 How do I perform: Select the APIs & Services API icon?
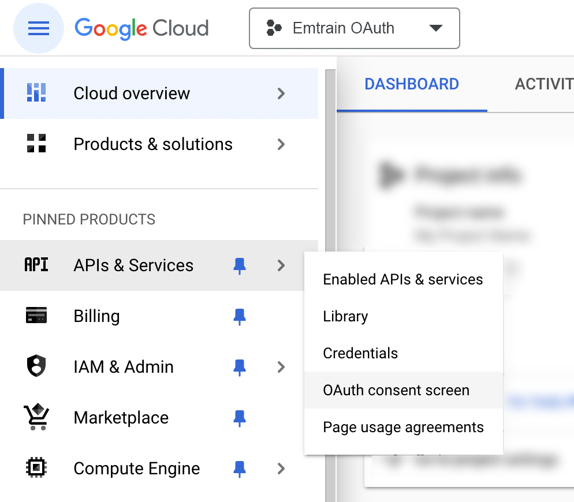coord(36,265)
